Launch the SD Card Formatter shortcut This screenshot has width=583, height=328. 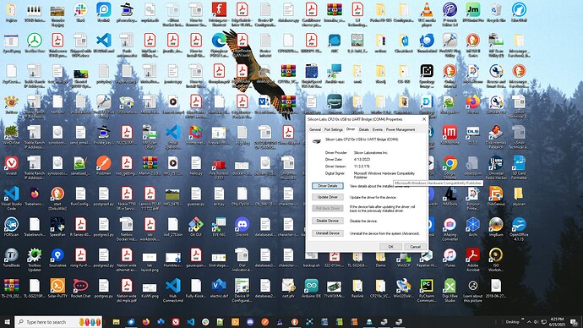click(519, 167)
